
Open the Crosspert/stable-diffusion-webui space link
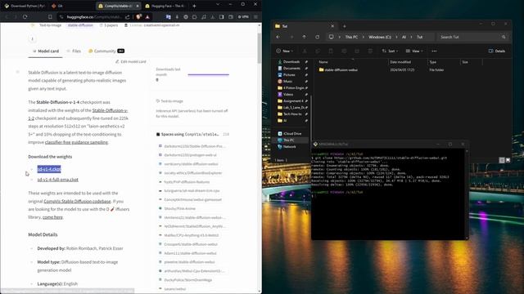click(x=188, y=244)
